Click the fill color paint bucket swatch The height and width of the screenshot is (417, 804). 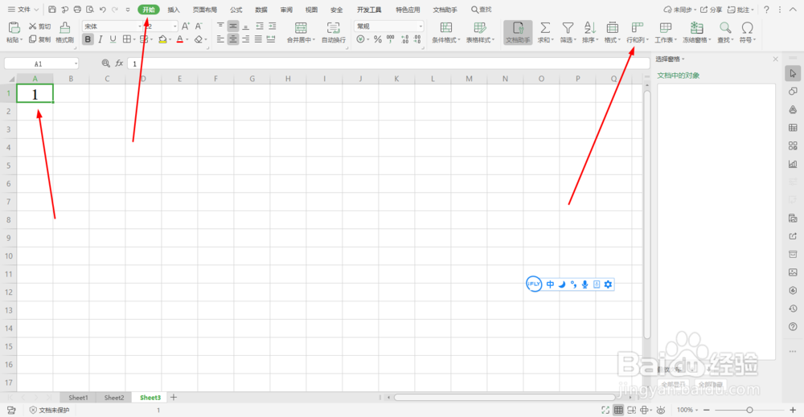click(x=162, y=39)
